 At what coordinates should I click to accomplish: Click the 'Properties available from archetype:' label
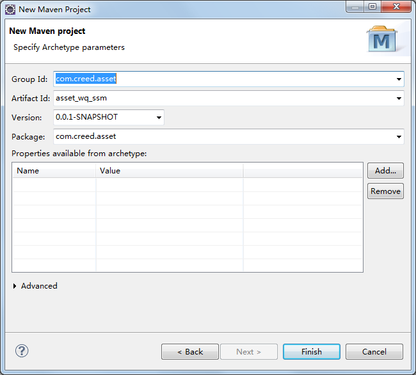(79, 154)
